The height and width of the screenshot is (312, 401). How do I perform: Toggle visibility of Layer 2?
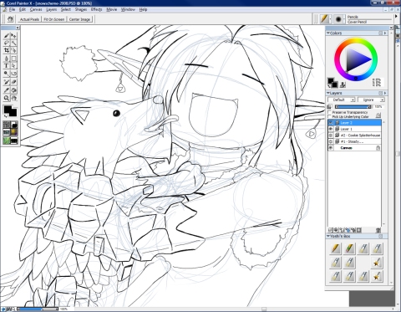pyautogui.click(x=331, y=123)
